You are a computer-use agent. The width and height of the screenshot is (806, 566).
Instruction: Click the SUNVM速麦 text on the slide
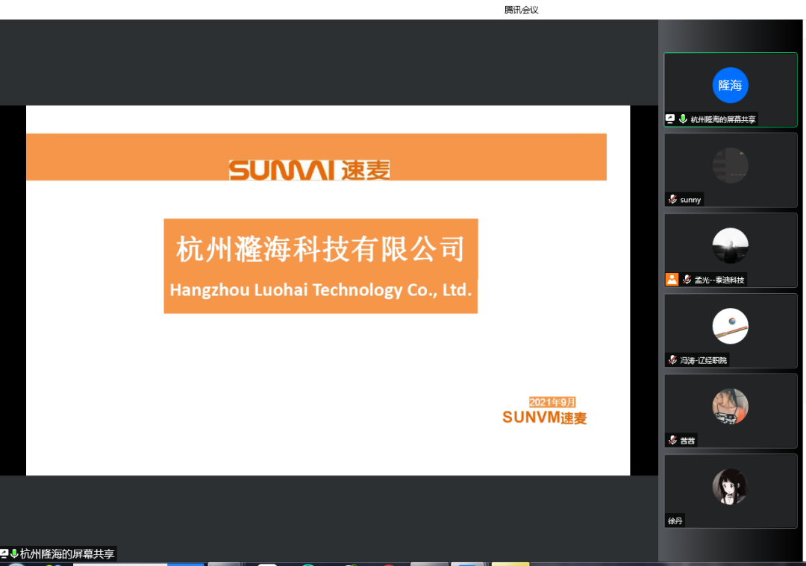[x=544, y=418]
